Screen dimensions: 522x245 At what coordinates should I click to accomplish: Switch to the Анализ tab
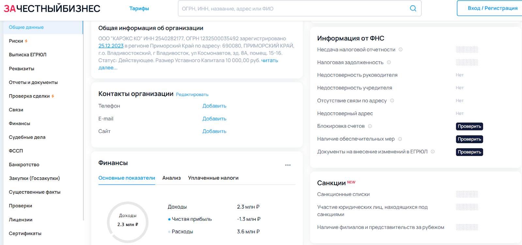(171, 178)
